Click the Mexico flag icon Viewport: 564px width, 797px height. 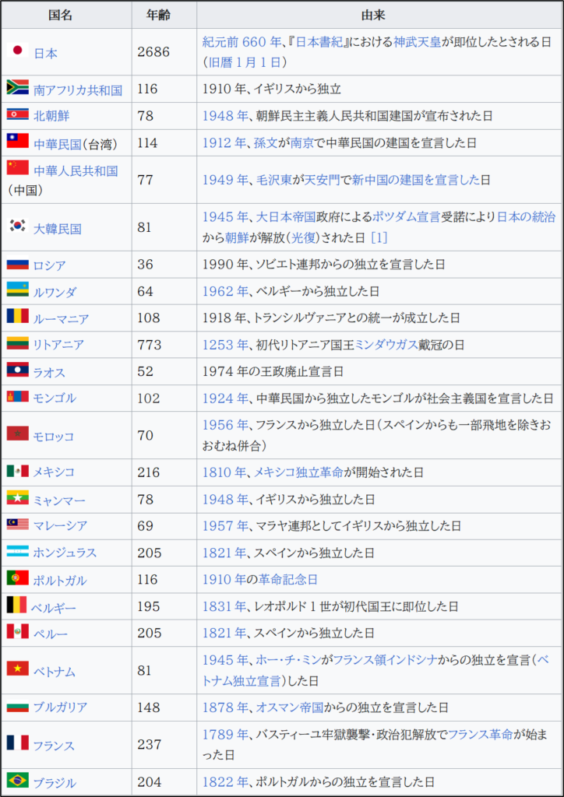[17, 471]
